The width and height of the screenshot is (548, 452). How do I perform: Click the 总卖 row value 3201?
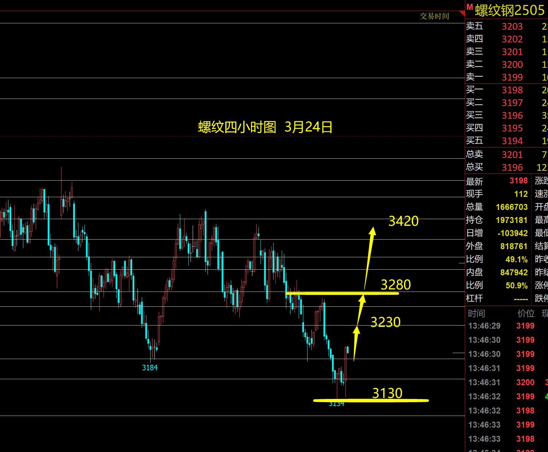coord(512,154)
